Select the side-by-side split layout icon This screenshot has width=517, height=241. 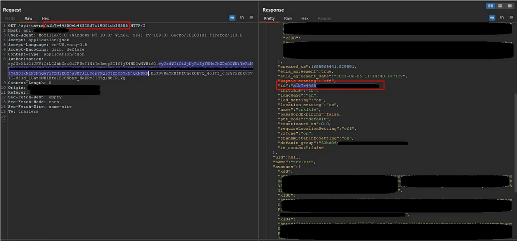(490, 6)
